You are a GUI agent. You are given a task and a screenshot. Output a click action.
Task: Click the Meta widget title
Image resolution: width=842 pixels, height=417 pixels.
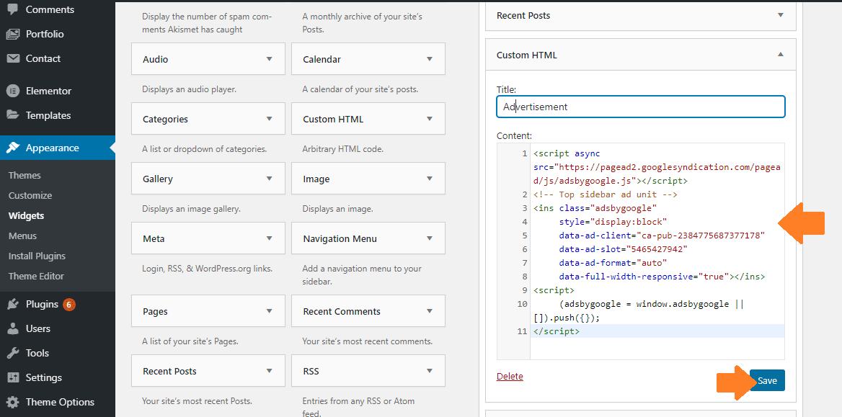(x=154, y=238)
